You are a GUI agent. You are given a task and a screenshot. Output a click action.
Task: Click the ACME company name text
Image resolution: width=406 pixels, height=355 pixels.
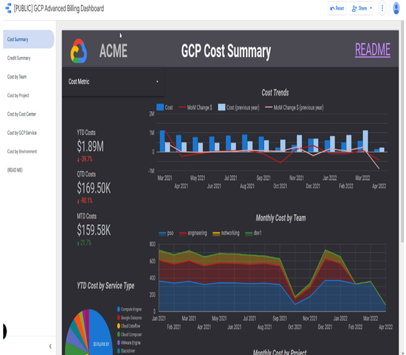(114, 51)
